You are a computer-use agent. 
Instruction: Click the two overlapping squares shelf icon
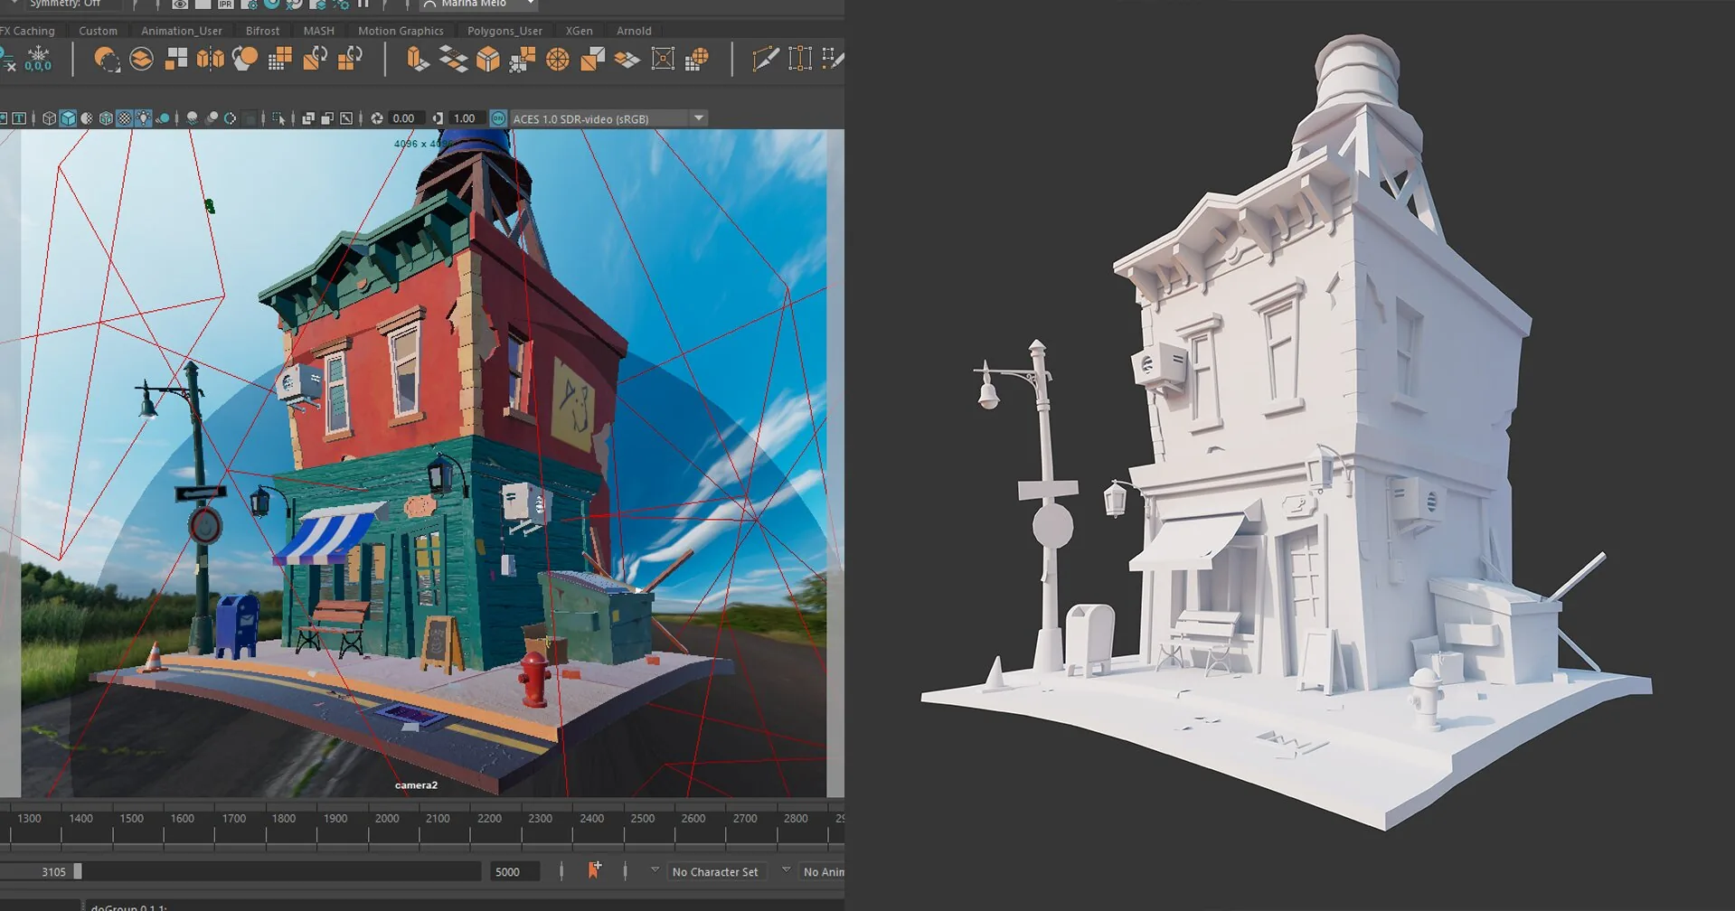coord(593,60)
